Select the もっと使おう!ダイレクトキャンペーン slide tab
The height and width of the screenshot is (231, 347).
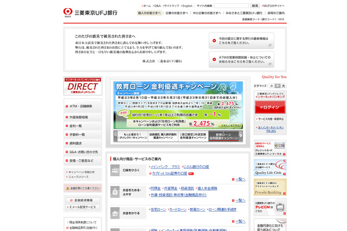pyautogui.click(x=132, y=136)
